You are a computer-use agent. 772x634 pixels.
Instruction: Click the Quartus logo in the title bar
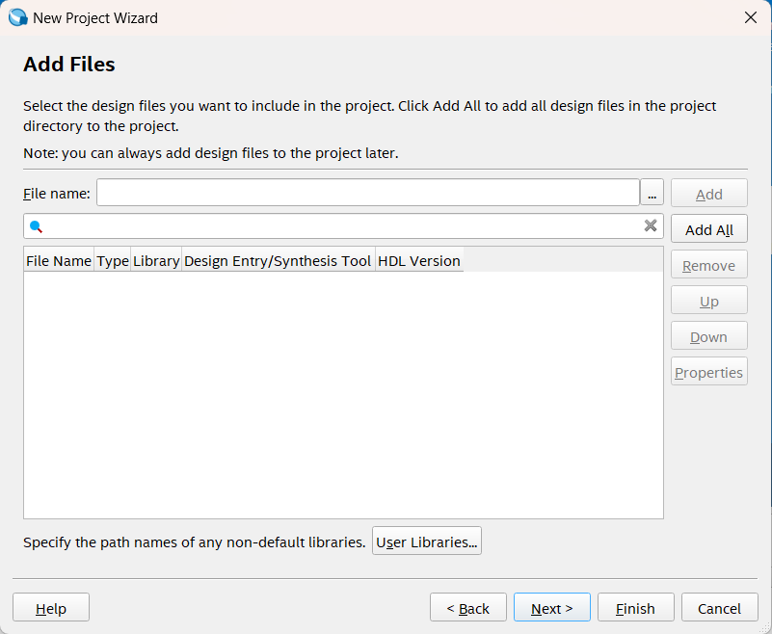(x=14, y=16)
